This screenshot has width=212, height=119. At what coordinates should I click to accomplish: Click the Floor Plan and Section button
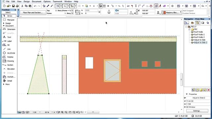coord(33,13)
